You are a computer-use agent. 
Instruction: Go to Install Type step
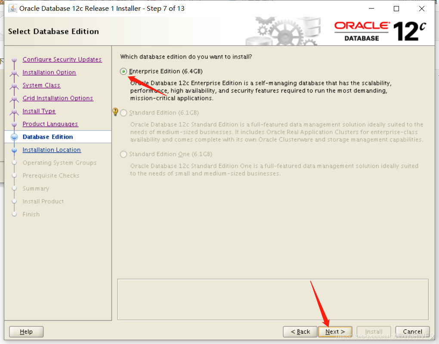(x=39, y=111)
